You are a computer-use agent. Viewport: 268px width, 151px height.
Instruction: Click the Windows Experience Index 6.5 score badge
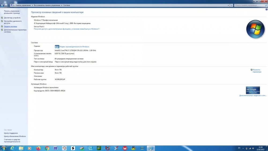[x=57, y=46]
